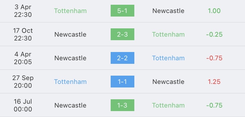
Task: Select the 2-2 draw score
Action: click(122, 58)
